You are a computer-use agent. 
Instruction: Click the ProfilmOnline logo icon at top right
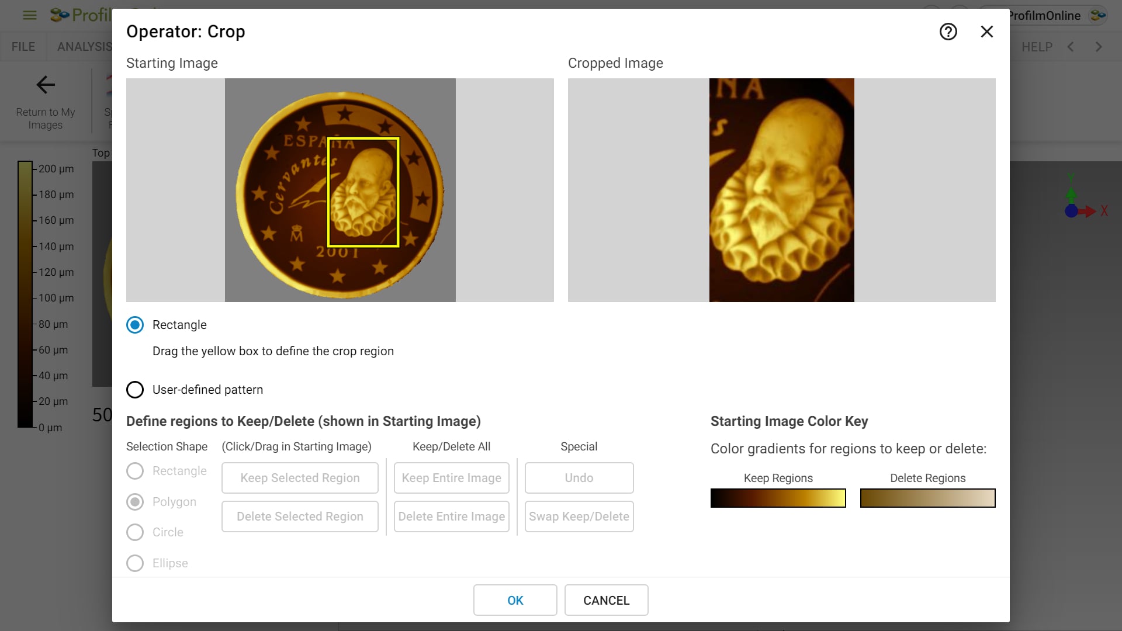coord(1098,15)
